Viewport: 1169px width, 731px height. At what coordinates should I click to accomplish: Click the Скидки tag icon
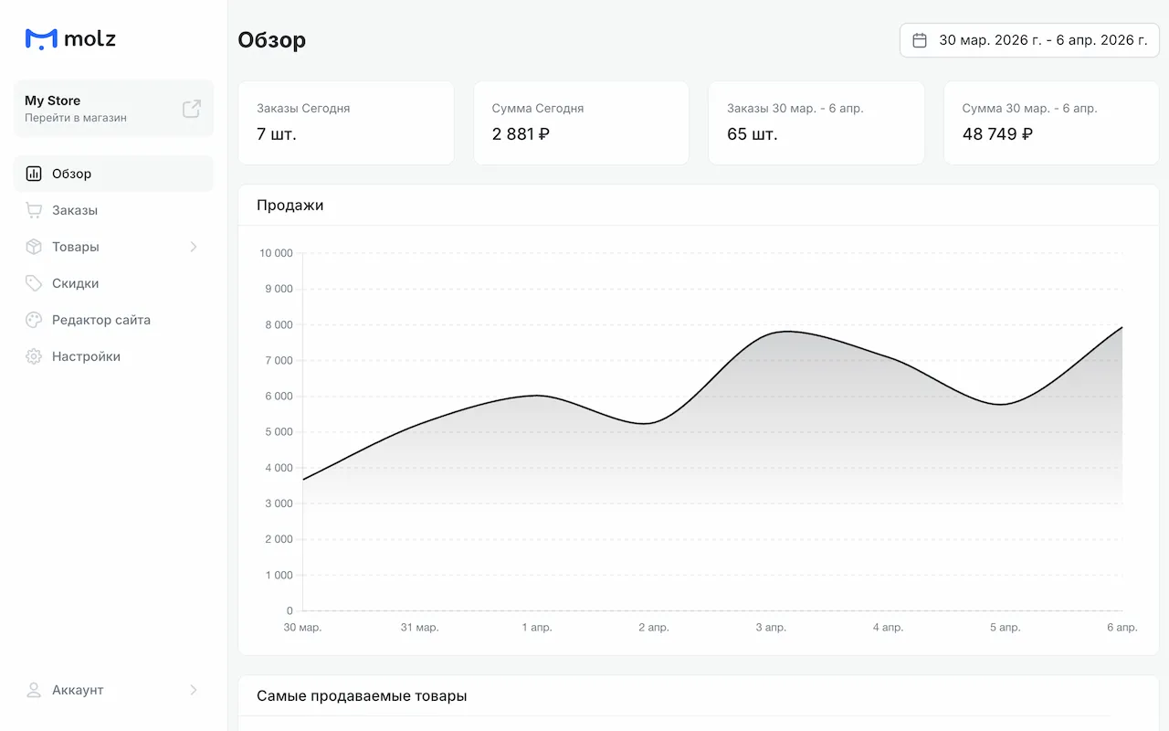click(x=34, y=283)
